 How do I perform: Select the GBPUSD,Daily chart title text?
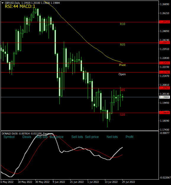12,3
